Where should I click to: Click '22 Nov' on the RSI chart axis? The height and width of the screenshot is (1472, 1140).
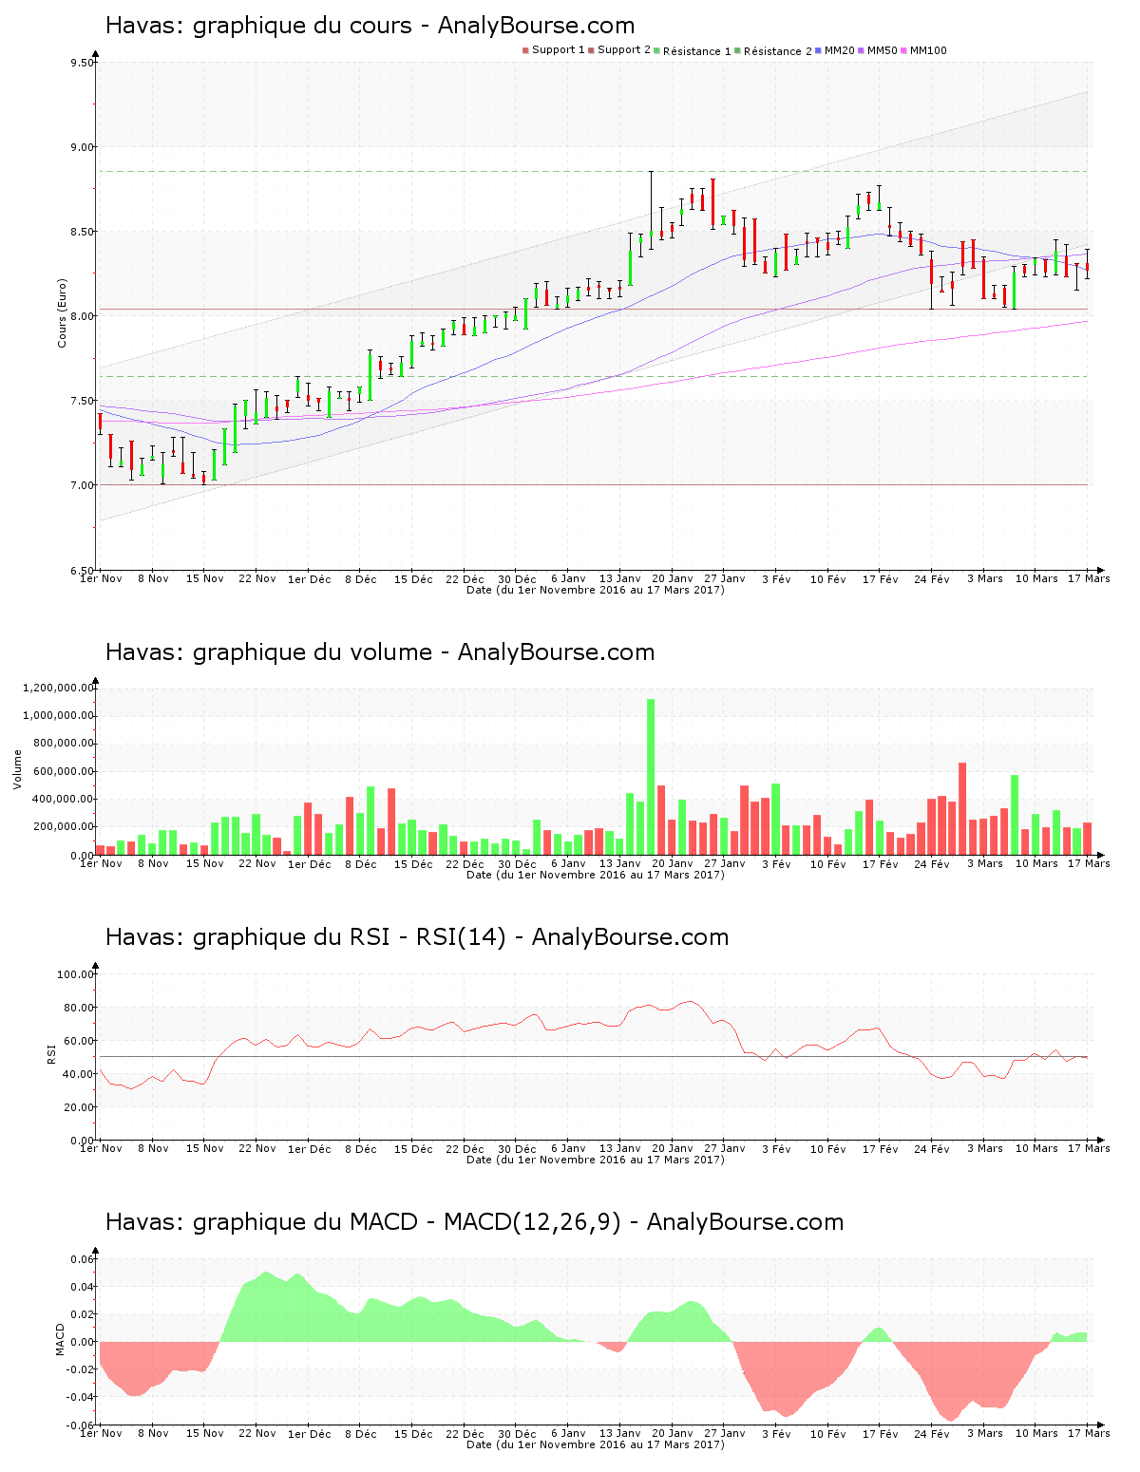point(256,1149)
